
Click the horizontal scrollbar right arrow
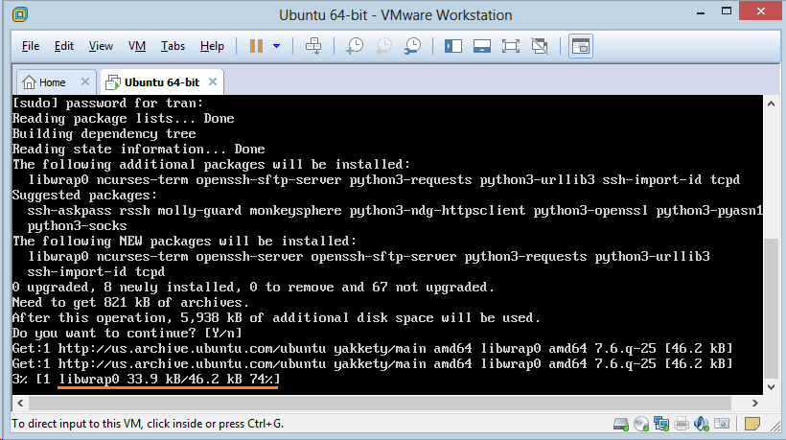point(755,403)
